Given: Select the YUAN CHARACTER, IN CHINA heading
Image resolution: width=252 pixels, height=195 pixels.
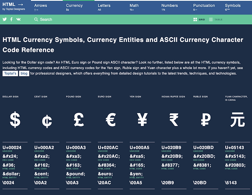Looking at the screenshot, I should click(x=236, y=98).
